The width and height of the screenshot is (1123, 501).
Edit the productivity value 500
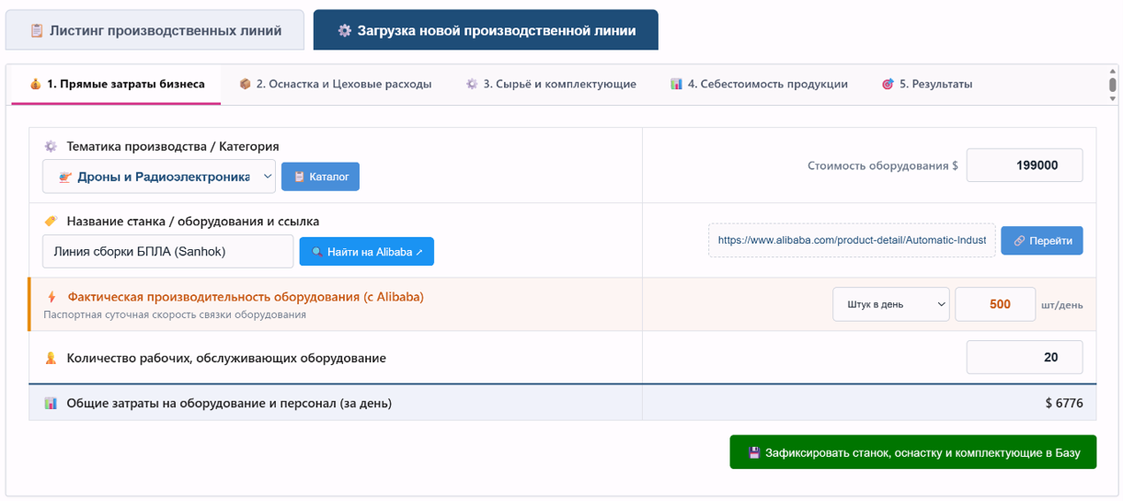click(x=996, y=304)
